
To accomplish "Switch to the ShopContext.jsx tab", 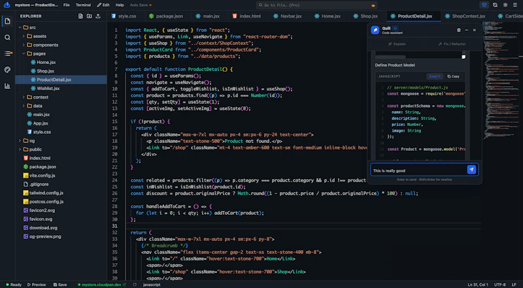I will (x=465, y=16).
